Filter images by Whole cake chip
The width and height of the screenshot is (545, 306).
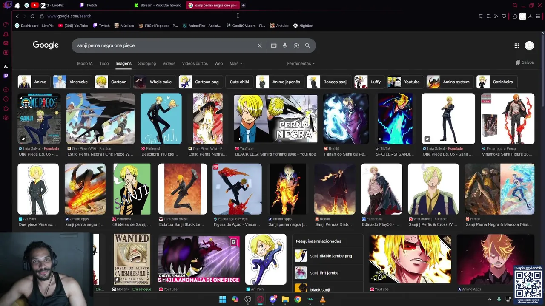[x=154, y=82]
